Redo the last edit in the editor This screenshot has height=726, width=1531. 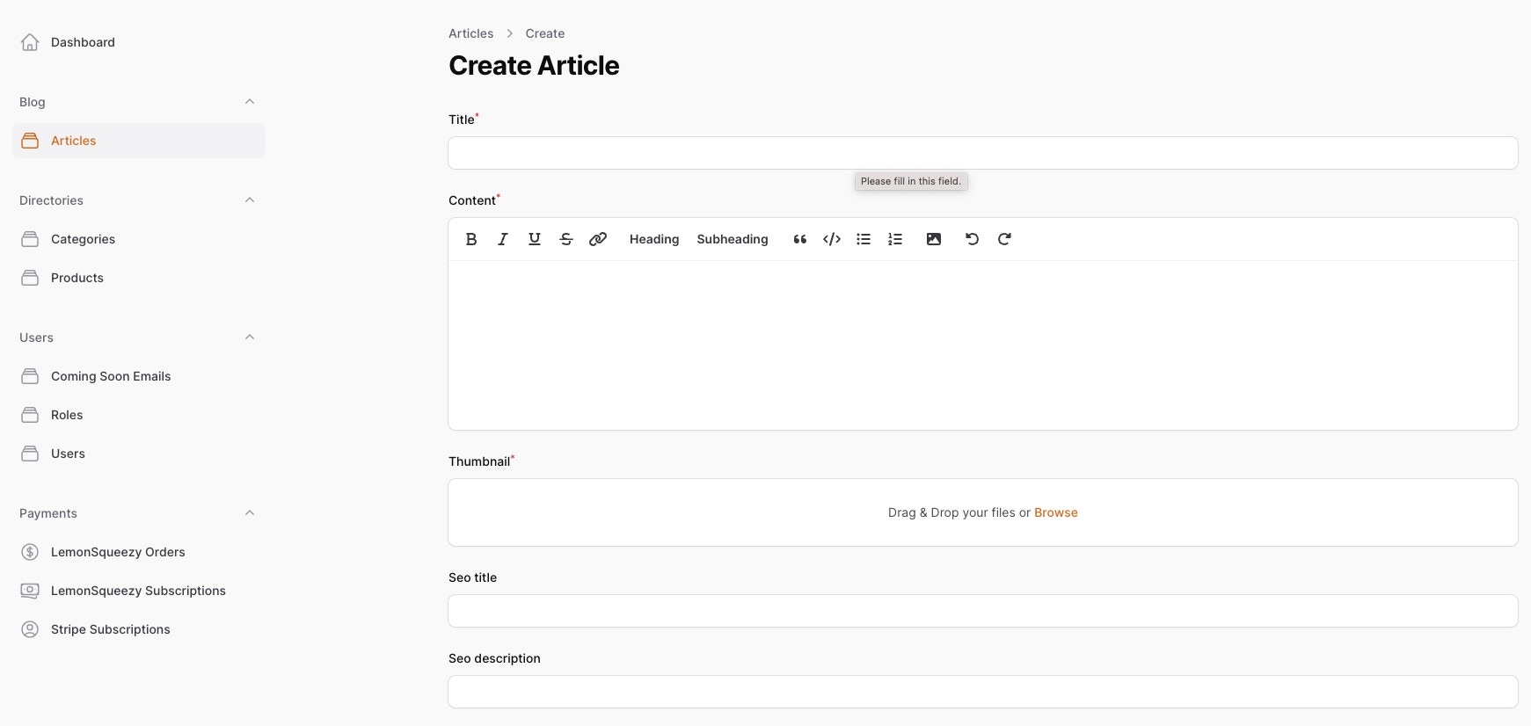click(1004, 239)
